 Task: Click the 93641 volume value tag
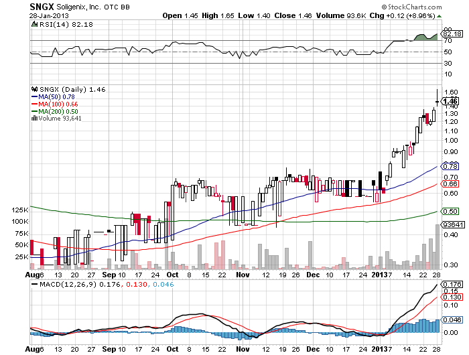pos(452,224)
